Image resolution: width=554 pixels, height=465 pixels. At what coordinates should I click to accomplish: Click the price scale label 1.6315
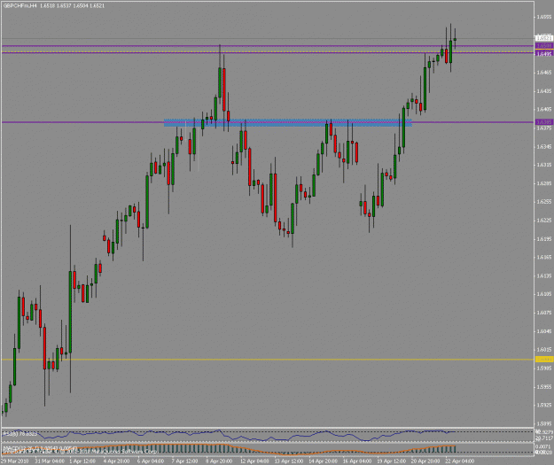coord(544,165)
